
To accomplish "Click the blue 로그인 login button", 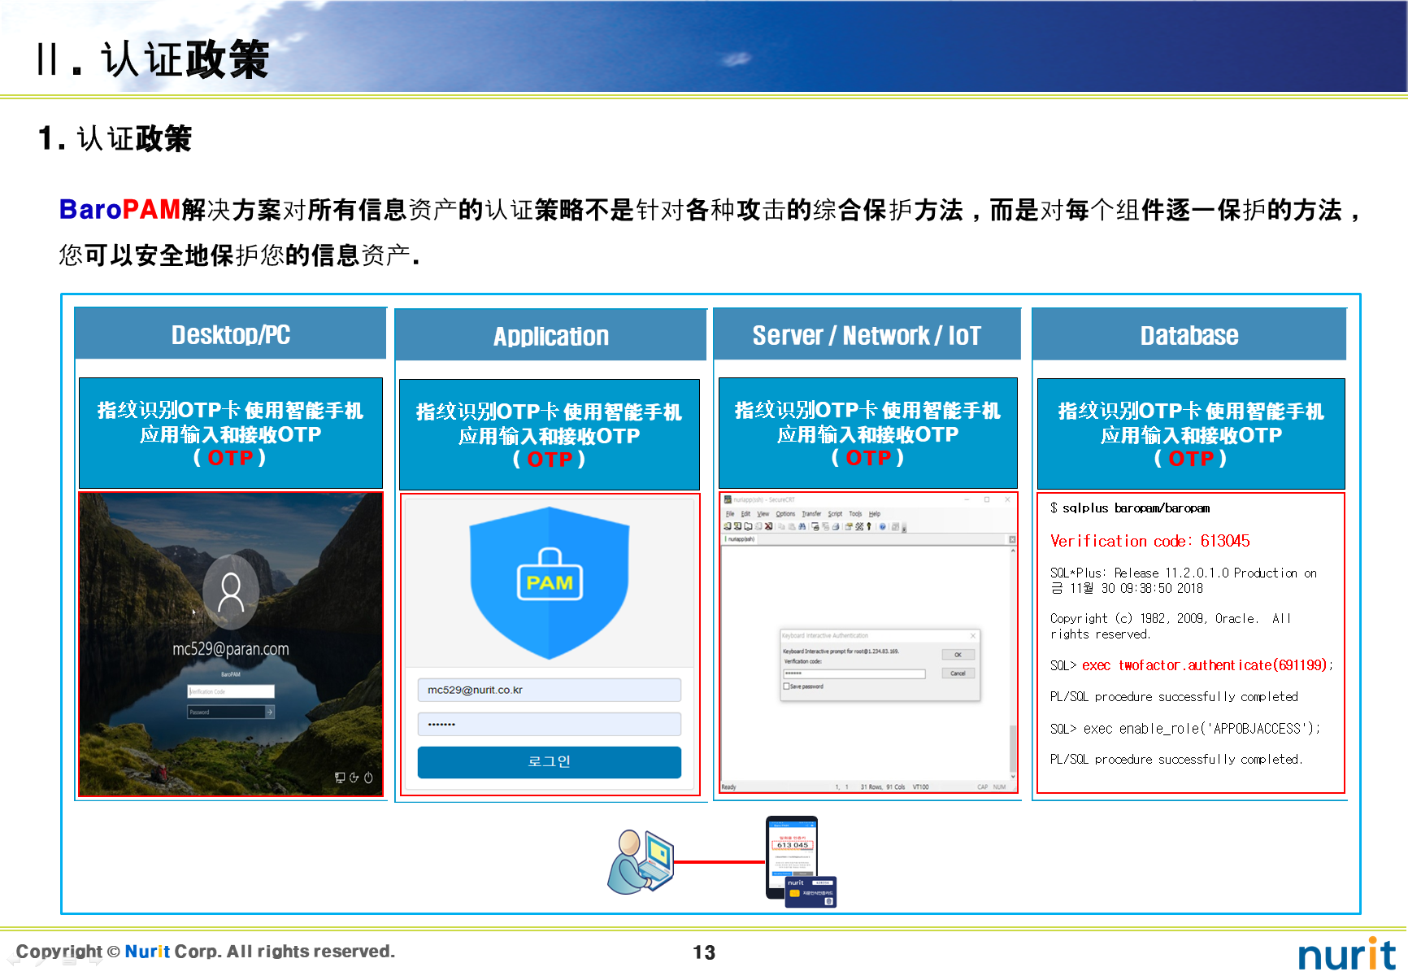I will tap(550, 762).
